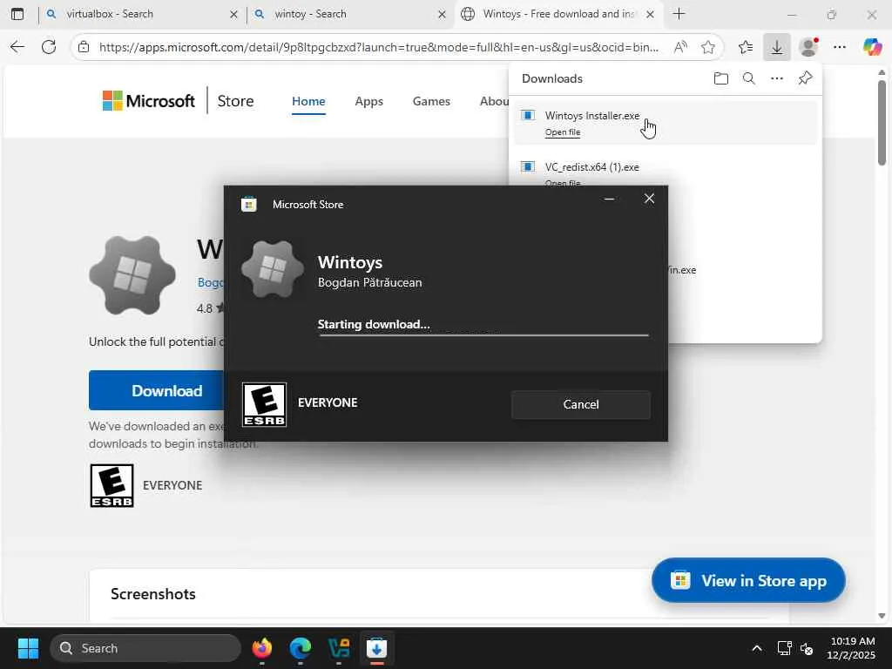Select the Wintoys - Free download tab
Screen dimensions: 892x669
point(557,14)
